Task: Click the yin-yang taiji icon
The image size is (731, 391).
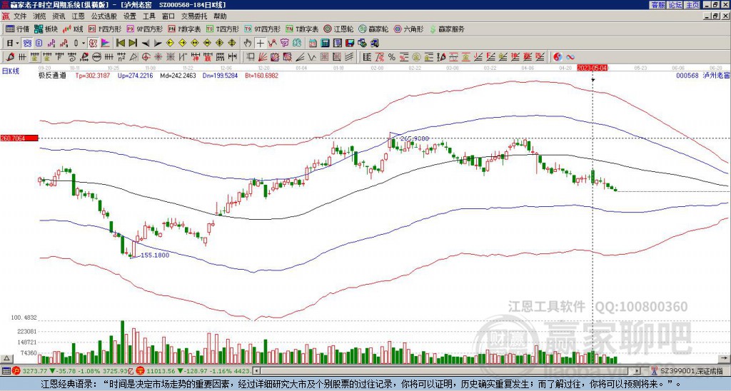Action: (558, 57)
